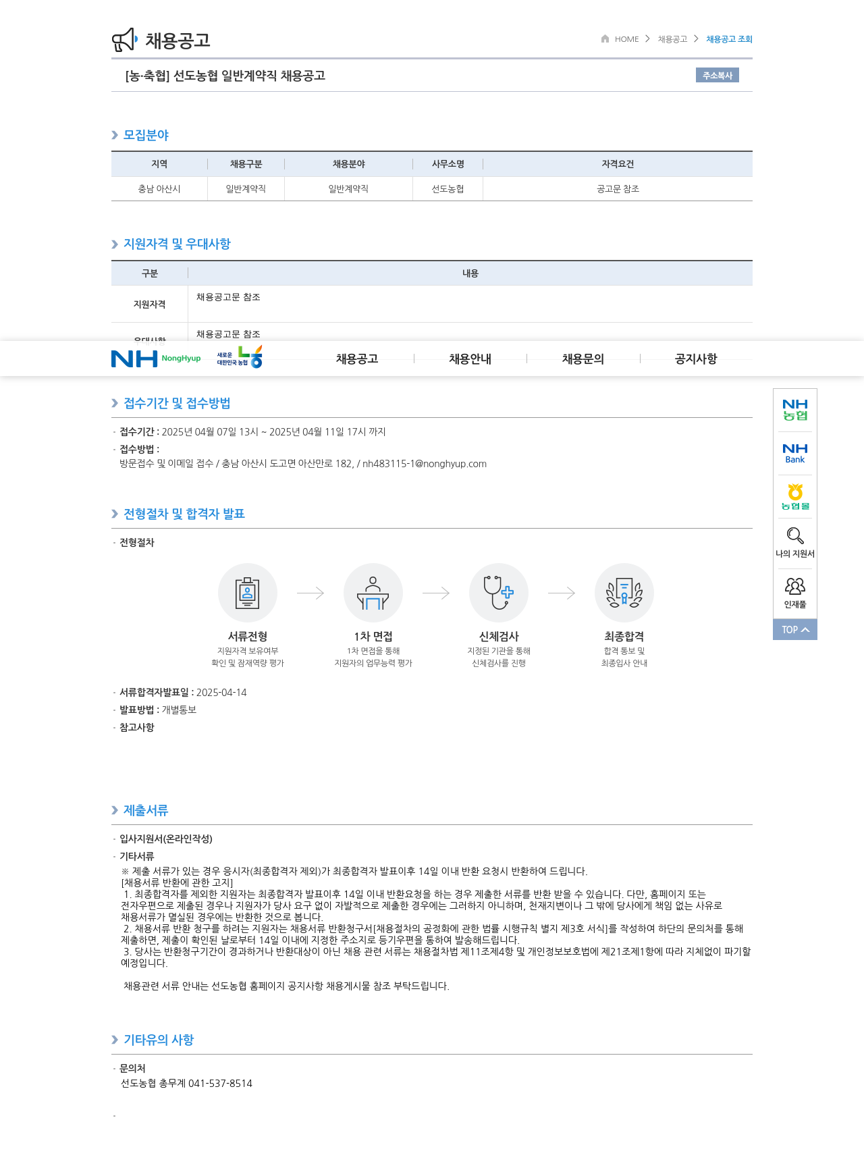This screenshot has width=864, height=1168.
Task: Click the 1차 면접 desk icon
Action: [373, 593]
